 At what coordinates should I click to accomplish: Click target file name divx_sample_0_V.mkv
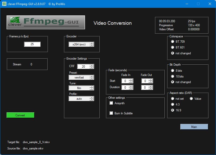[x=36, y=142]
